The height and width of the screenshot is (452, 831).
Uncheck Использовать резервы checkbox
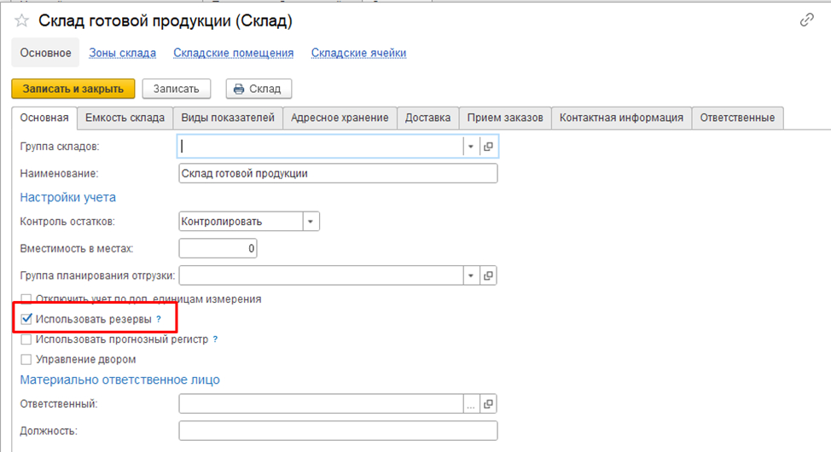26,319
